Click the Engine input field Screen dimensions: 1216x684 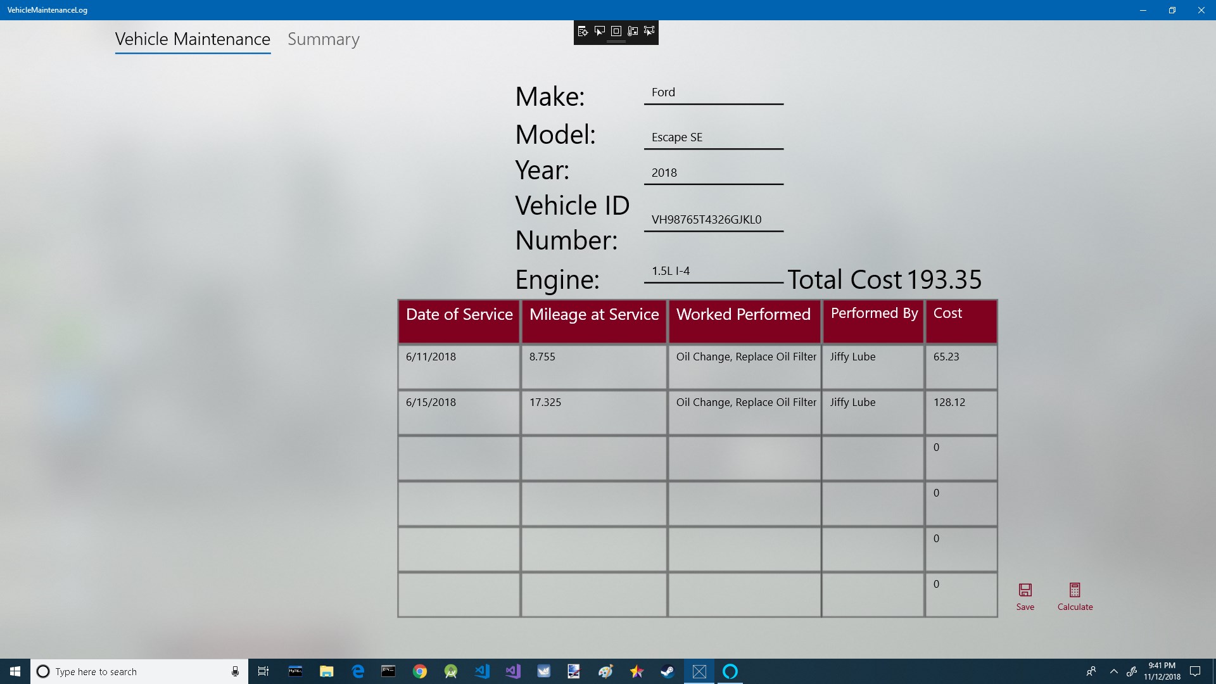pyautogui.click(x=712, y=270)
